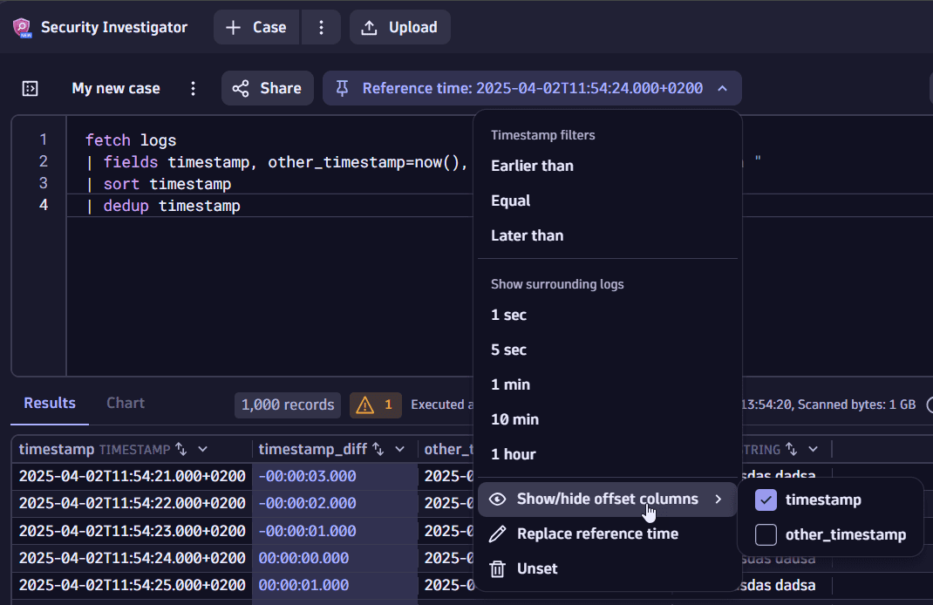
Task: Click the Security Investigator app logo icon
Action: point(22,27)
